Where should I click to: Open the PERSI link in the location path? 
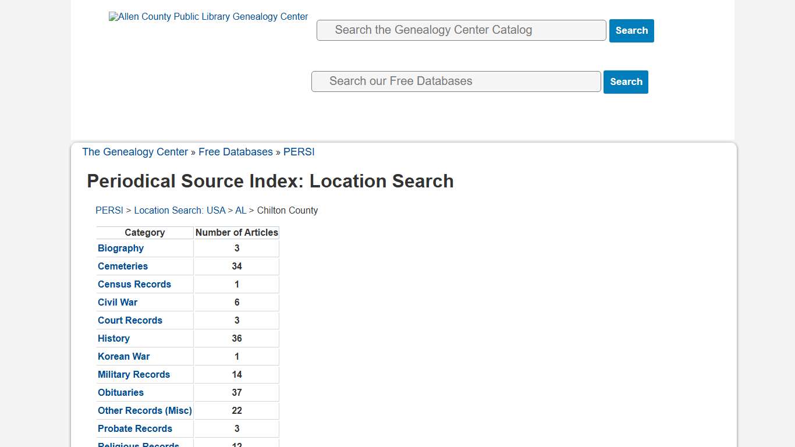tap(109, 210)
